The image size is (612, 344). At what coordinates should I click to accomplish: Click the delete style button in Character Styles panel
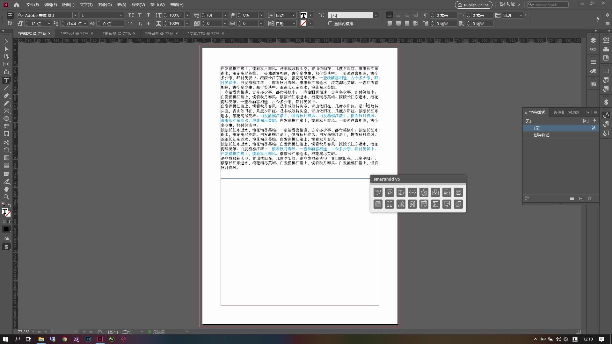click(590, 198)
